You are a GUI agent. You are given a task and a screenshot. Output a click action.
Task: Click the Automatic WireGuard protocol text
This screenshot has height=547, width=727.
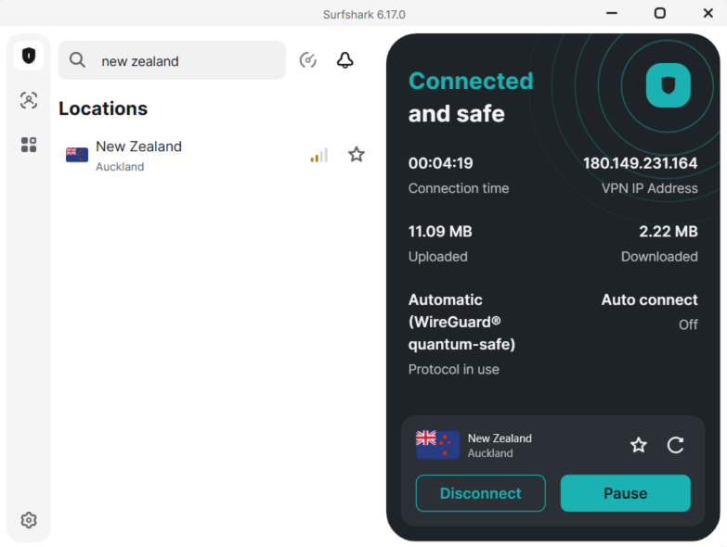(461, 322)
